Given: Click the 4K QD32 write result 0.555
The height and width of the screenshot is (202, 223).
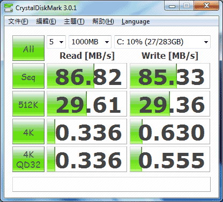Looking at the screenshot, I should tap(170, 159).
